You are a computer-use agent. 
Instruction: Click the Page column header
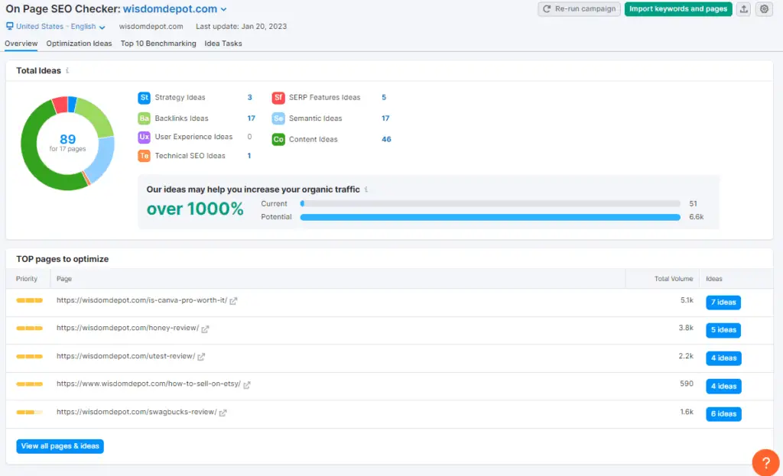coord(64,279)
